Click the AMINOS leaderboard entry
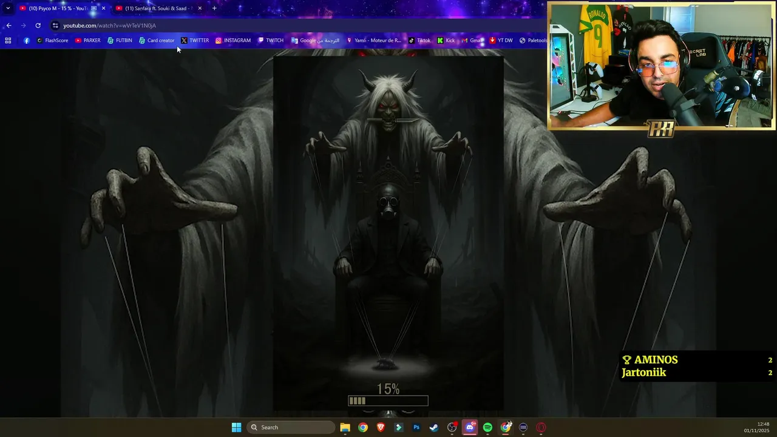The height and width of the screenshot is (437, 777). 697,360
